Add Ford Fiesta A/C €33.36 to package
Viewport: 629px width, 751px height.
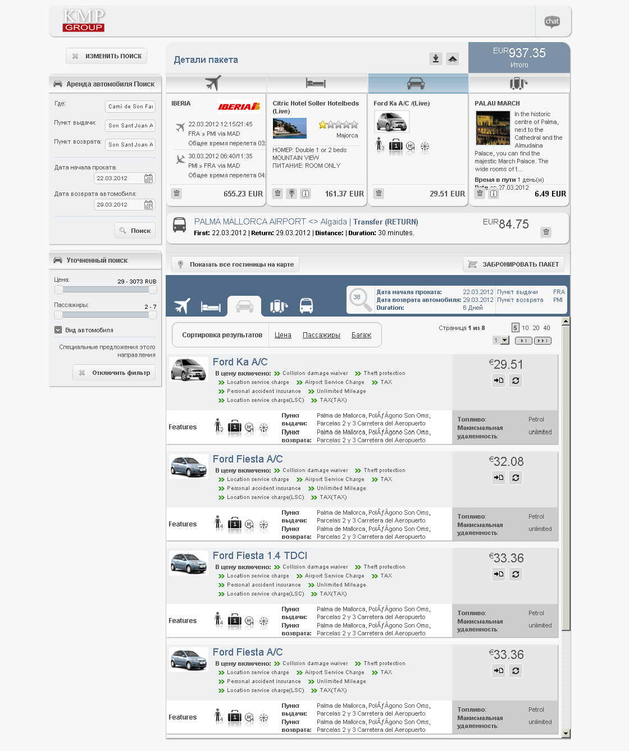click(499, 671)
